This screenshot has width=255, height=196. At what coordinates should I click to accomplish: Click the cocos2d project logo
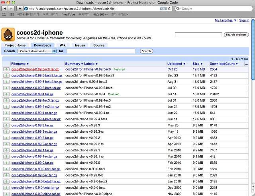point(8,35)
